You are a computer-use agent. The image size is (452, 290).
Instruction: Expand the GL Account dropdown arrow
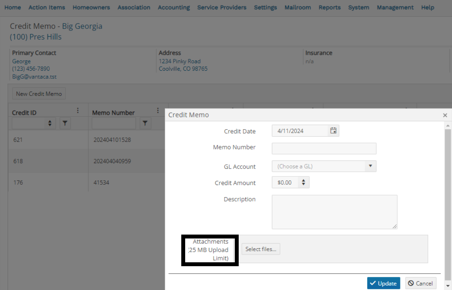pyautogui.click(x=370, y=166)
